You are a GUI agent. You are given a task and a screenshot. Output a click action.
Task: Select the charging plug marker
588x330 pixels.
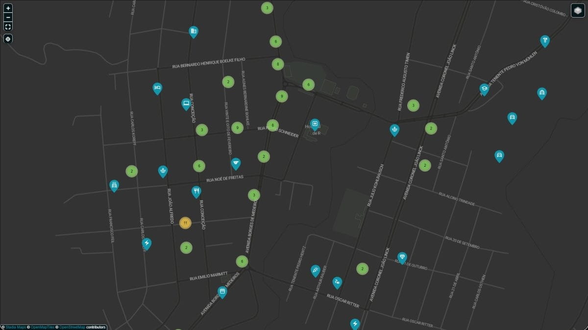(337, 283)
